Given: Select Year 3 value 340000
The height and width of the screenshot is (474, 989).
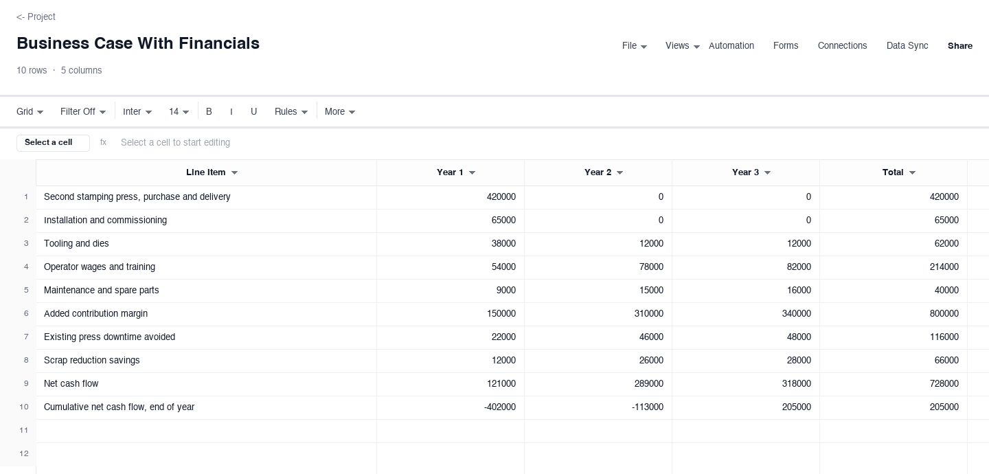Looking at the screenshot, I should [x=746, y=314].
